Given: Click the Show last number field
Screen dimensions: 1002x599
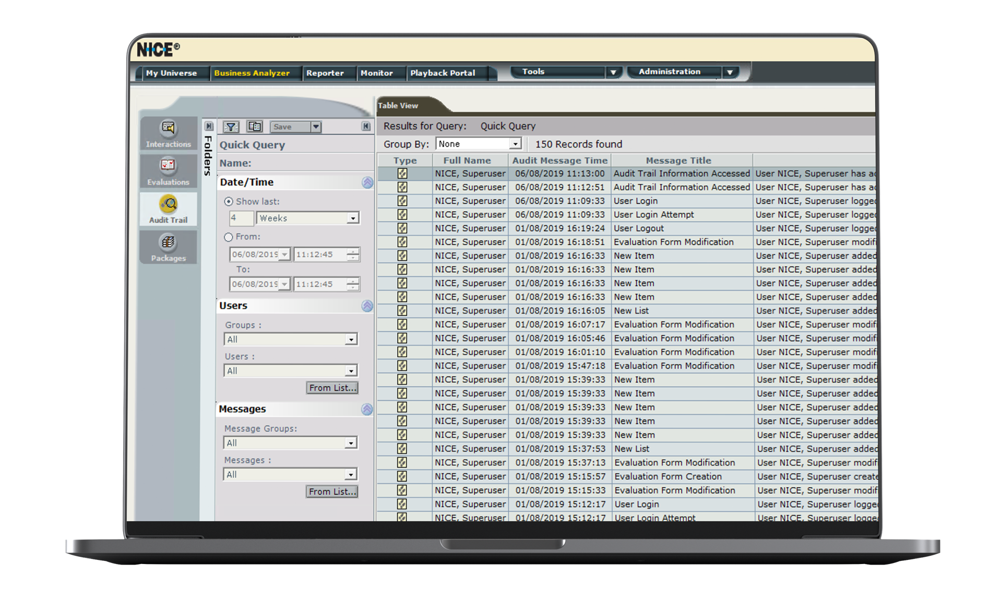Looking at the screenshot, I should coord(241,218).
